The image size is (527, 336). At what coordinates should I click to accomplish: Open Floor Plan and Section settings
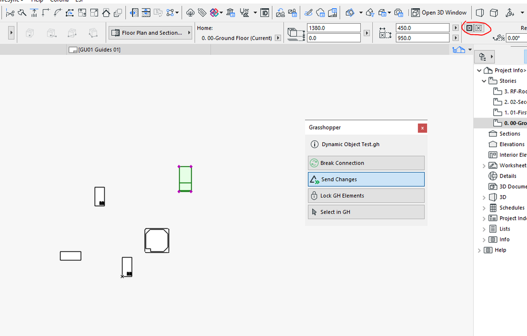150,33
